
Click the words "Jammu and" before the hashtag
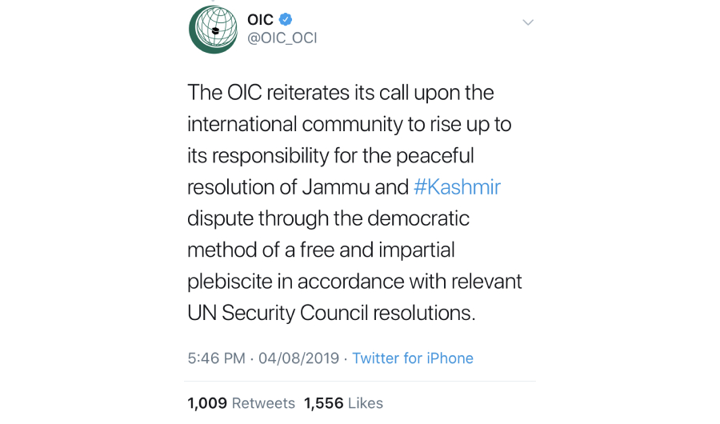tap(355, 187)
